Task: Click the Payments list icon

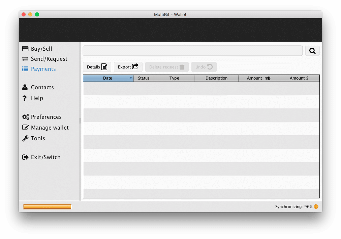Action: coord(25,69)
